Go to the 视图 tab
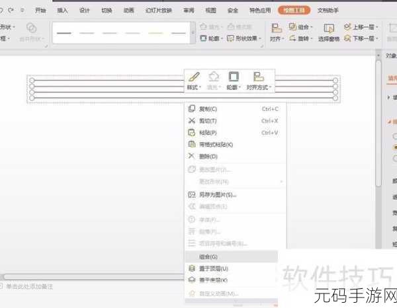The width and height of the screenshot is (397, 308). [210, 11]
